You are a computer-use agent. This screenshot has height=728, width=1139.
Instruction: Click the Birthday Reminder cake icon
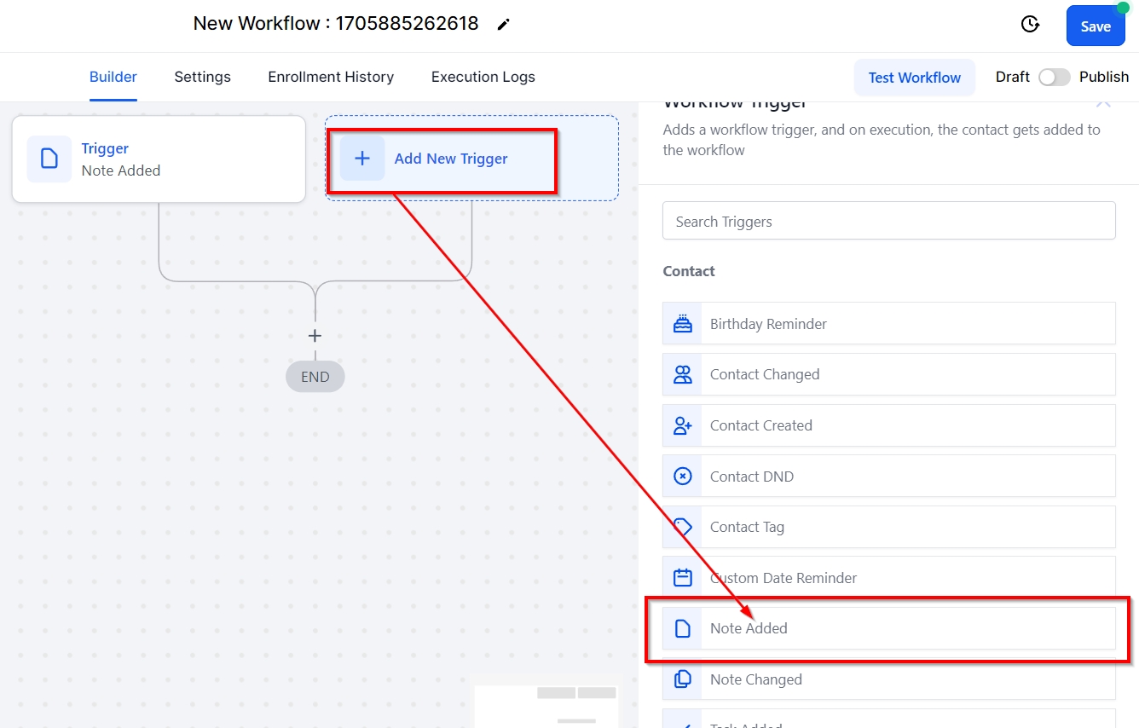tap(682, 324)
